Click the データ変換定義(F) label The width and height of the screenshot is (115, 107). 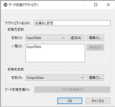[x=17, y=90]
